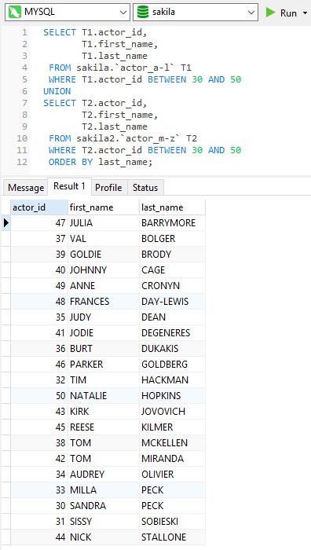Select the MIRANDA cell
The height and width of the screenshot is (550, 311).
[172, 458]
